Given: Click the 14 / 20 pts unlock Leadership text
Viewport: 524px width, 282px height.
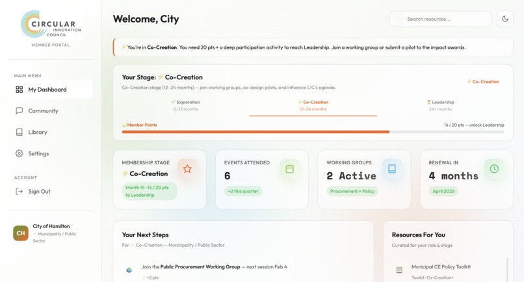Looking at the screenshot, I should (x=474, y=125).
